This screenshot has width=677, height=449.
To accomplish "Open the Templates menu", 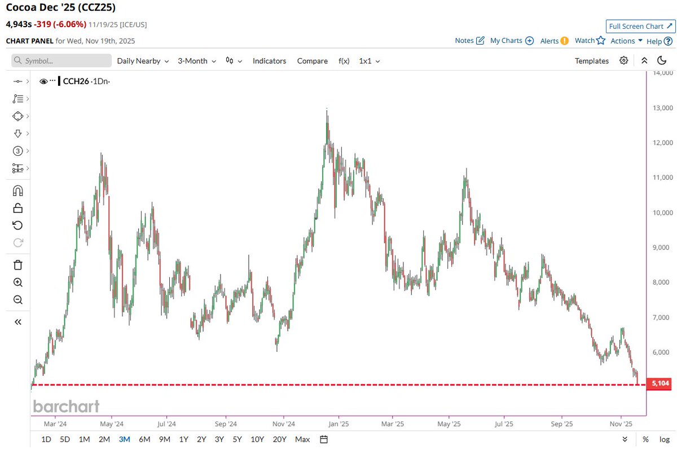I will [592, 60].
